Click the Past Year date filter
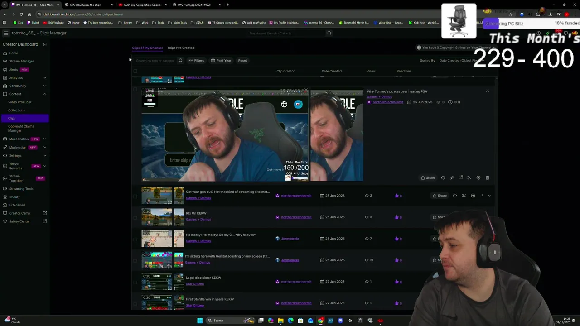The width and height of the screenshot is (580, 326). 221,60
